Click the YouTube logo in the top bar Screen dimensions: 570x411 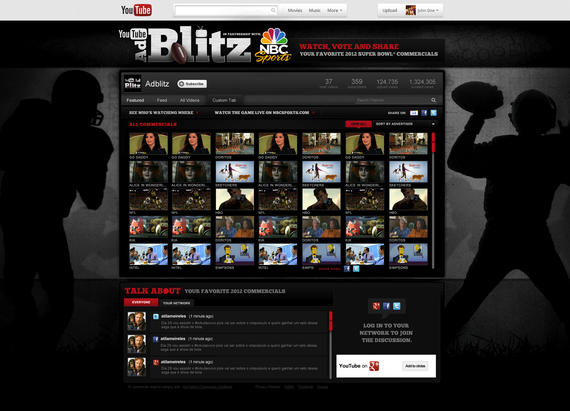pos(136,10)
